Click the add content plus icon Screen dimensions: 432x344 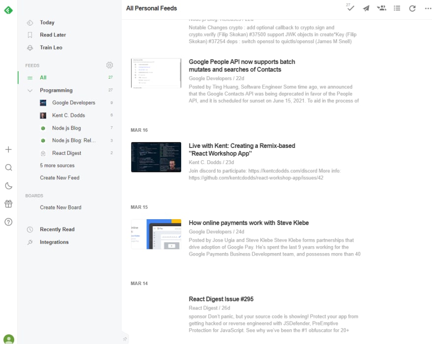pyautogui.click(x=8, y=149)
